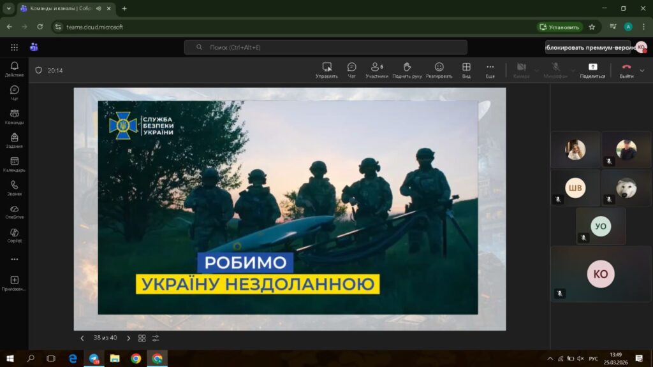
Task: Open Реагировать reactions menu
Action: 439,69
